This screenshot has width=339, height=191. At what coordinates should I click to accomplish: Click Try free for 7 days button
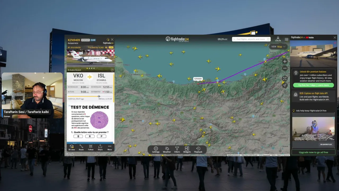(x=313, y=85)
